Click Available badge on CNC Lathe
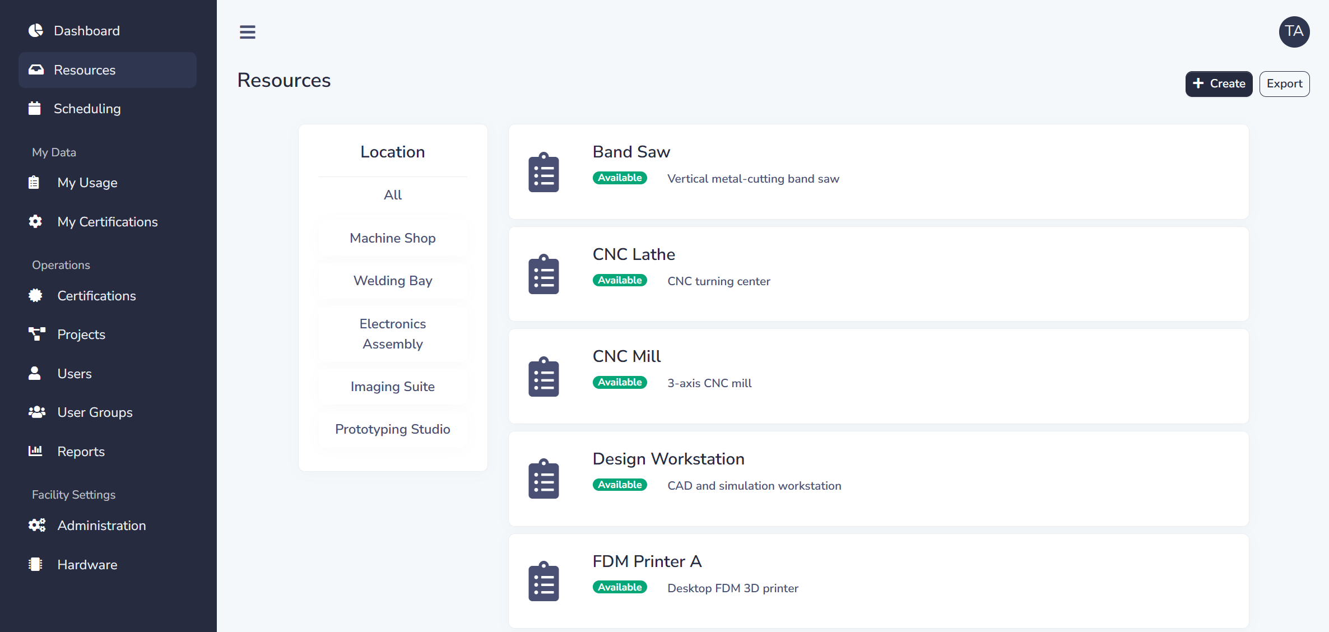This screenshot has height=632, width=1329. tap(620, 280)
